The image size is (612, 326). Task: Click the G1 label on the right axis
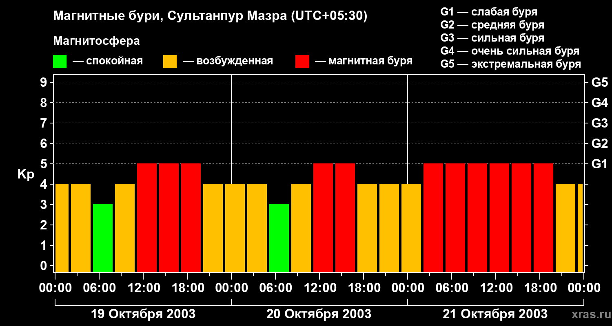tap(599, 164)
